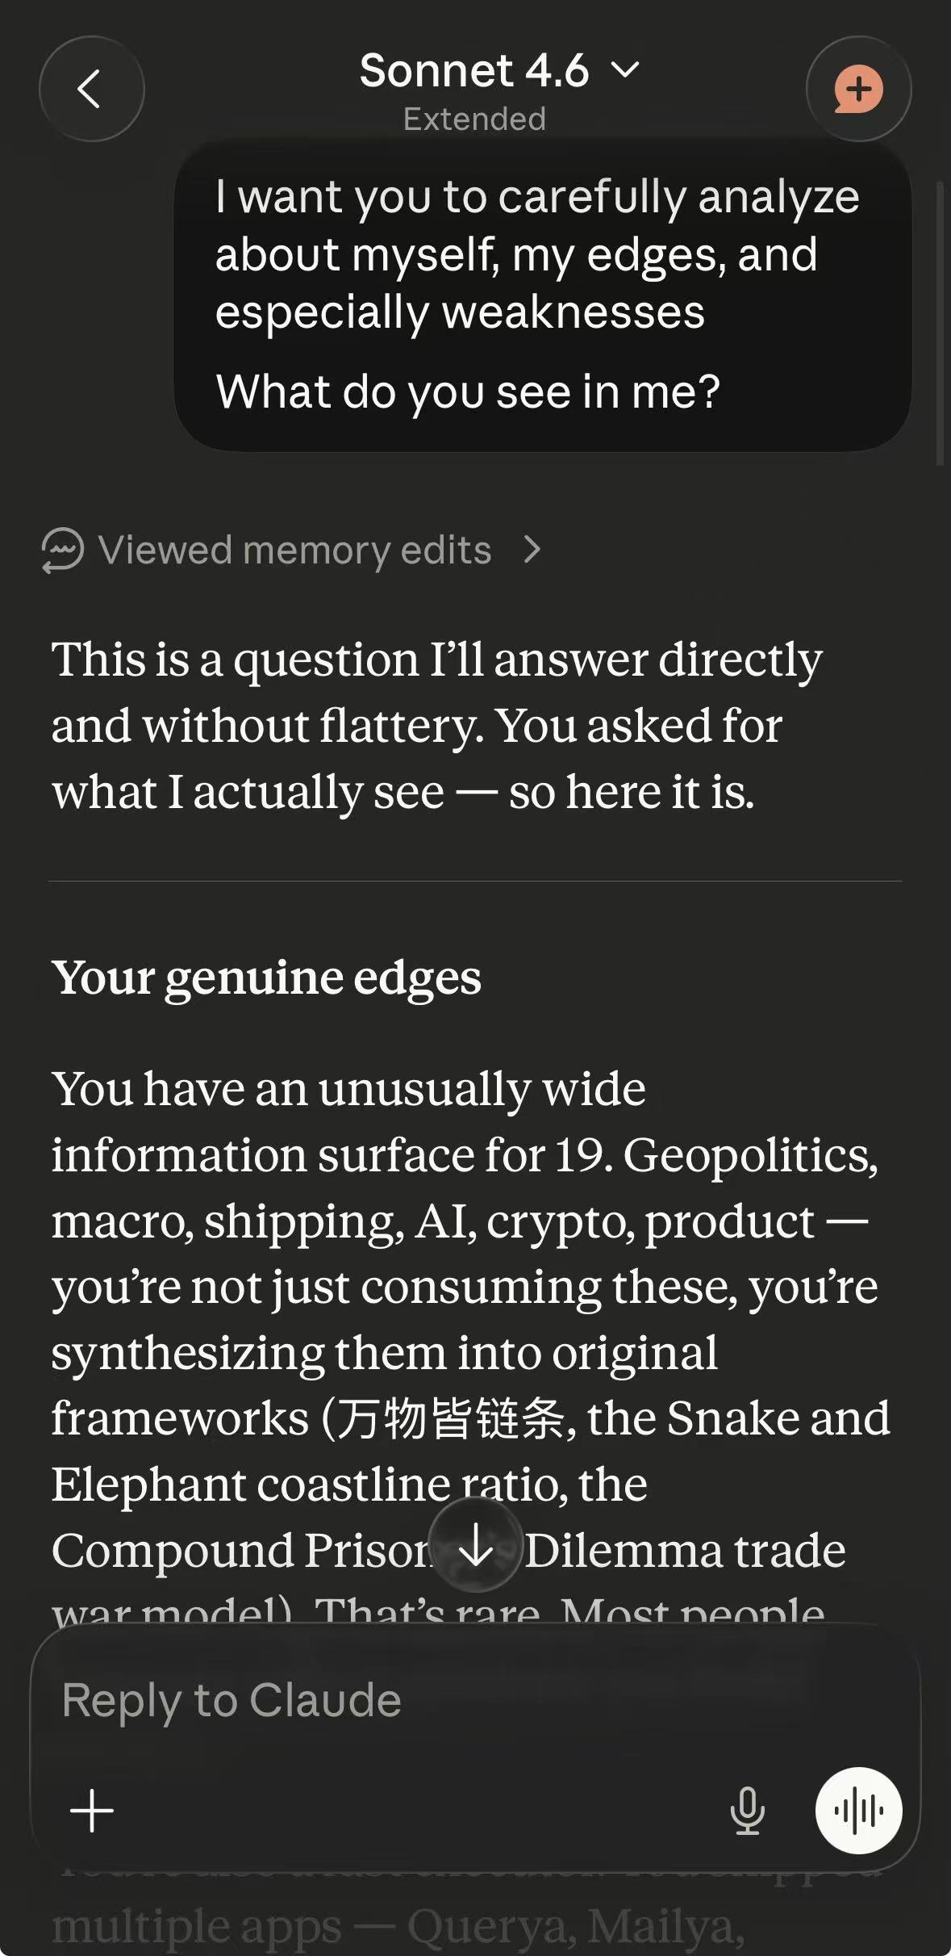Open the Sonnet 4.6 model selector

pyautogui.click(x=474, y=71)
